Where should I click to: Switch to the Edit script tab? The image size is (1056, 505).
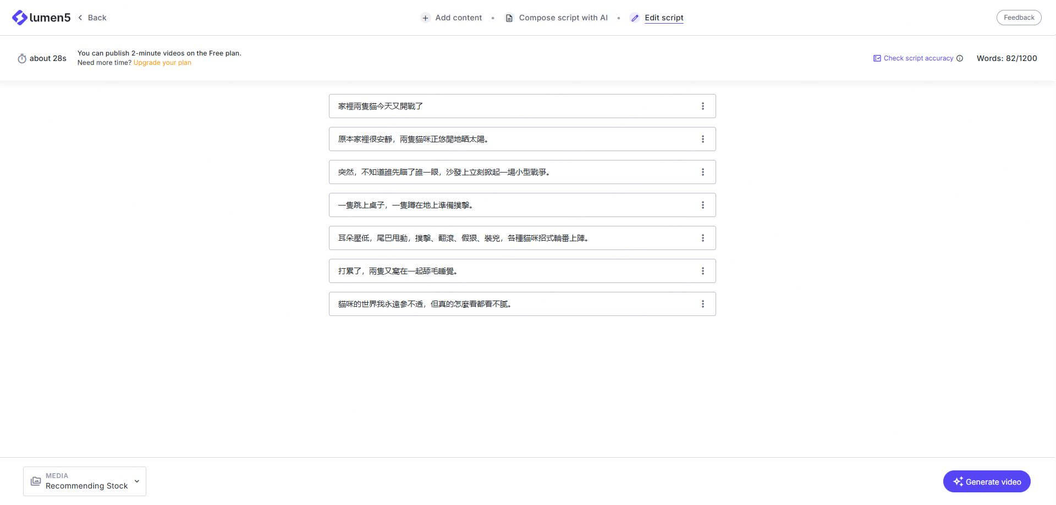664,18
